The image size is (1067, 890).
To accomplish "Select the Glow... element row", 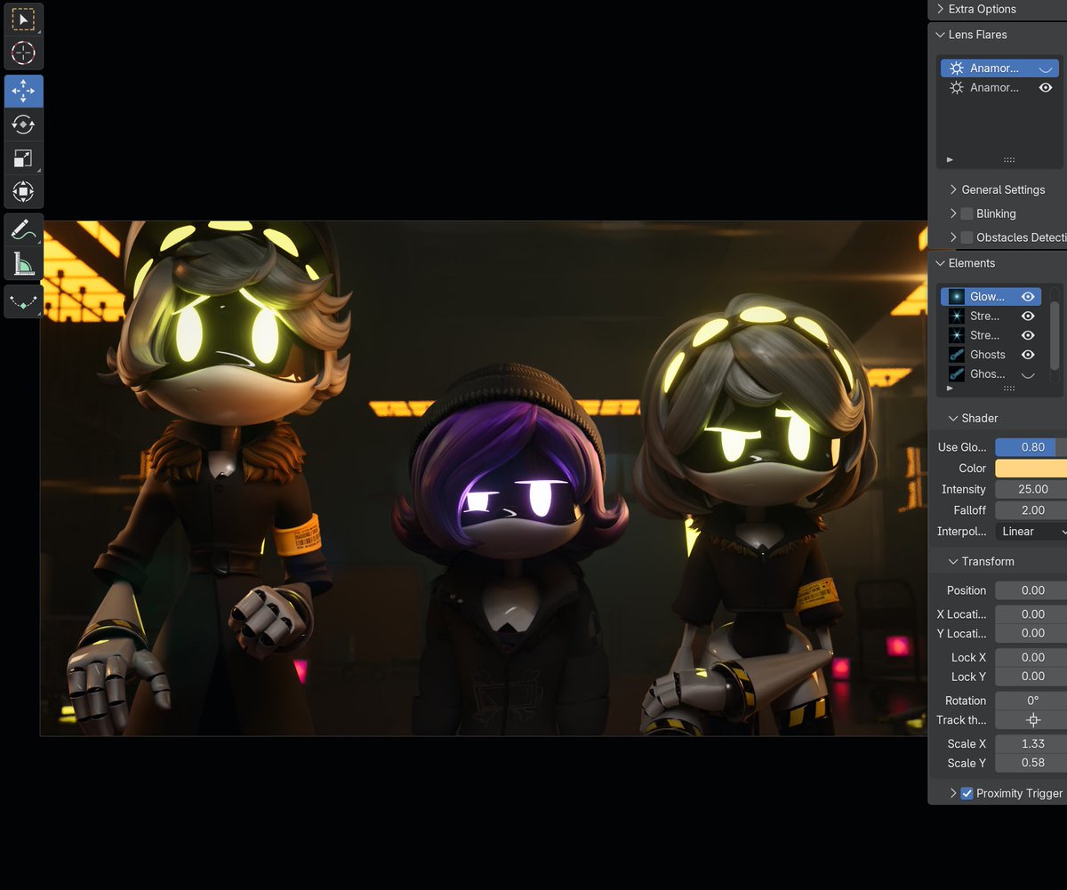I will [x=991, y=297].
